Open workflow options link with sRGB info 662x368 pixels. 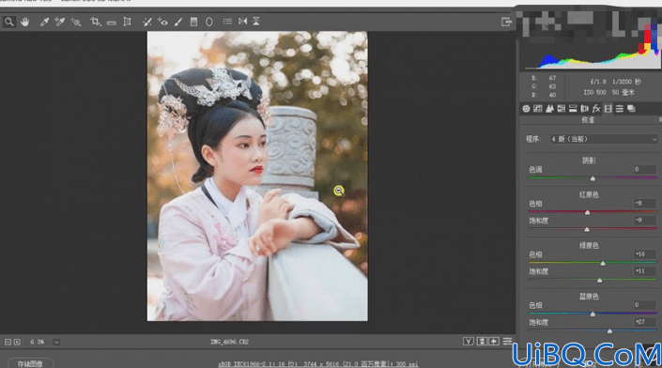tap(318, 364)
